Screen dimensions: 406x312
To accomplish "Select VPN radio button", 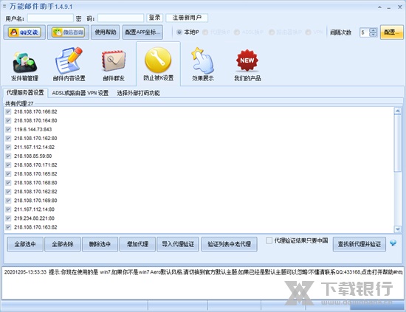I will (x=308, y=32).
